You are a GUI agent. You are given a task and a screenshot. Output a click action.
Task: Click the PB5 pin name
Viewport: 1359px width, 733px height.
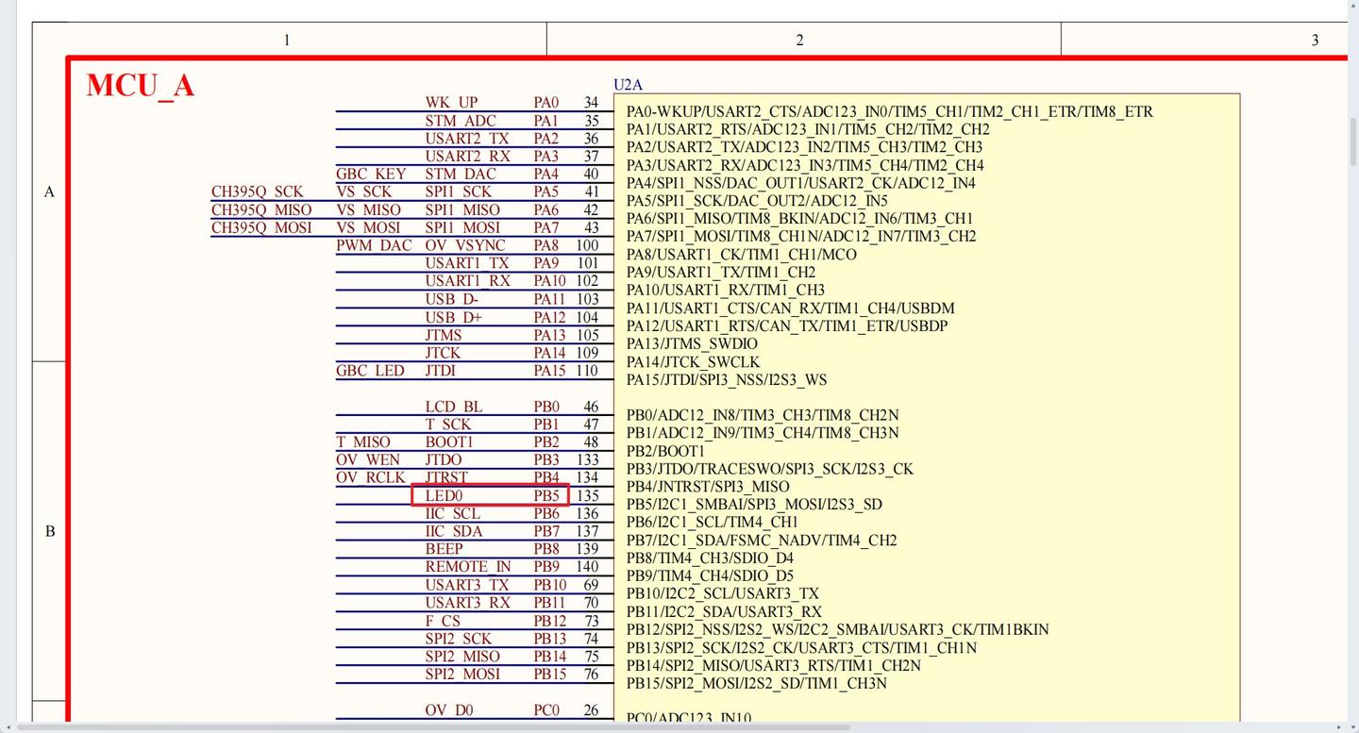pos(547,495)
